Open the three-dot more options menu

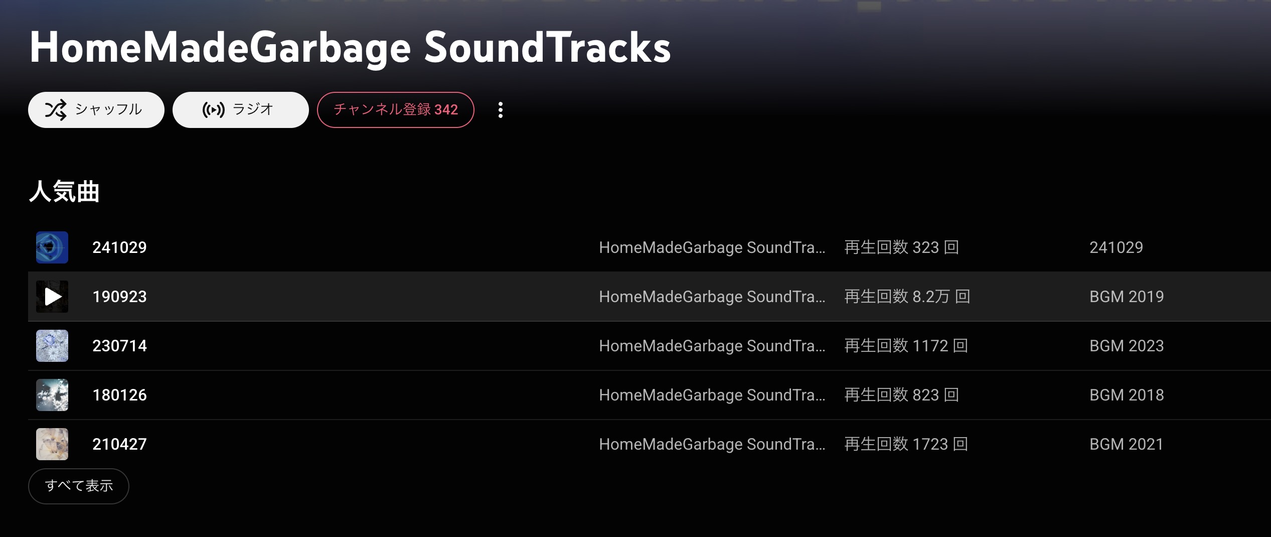(x=500, y=110)
